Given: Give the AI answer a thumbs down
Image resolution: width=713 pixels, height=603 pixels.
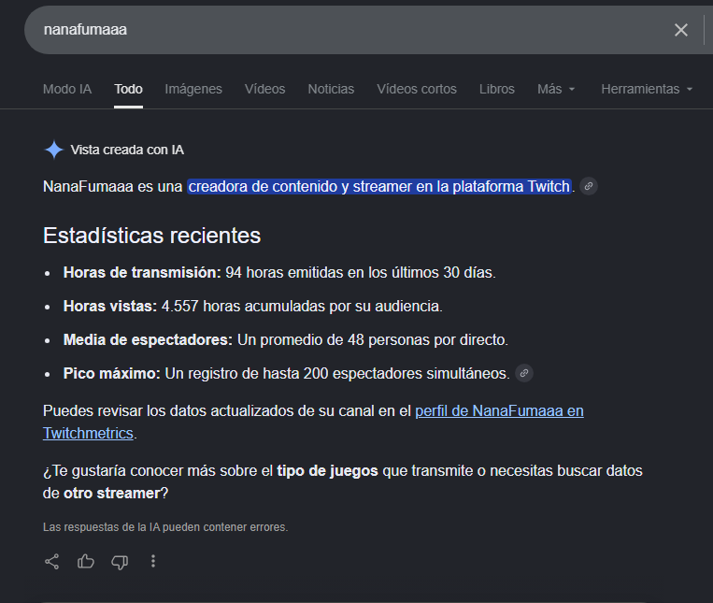Looking at the screenshot, I should click(x=120, y=562).
